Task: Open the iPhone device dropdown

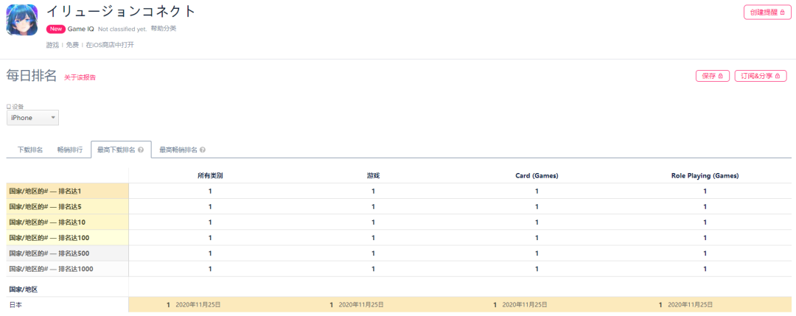Action: click(32, 118)
